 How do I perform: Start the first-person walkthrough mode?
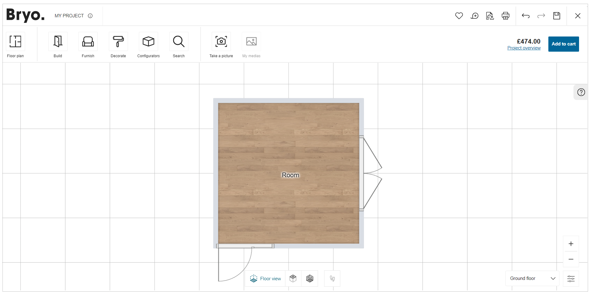pos(332,278)
